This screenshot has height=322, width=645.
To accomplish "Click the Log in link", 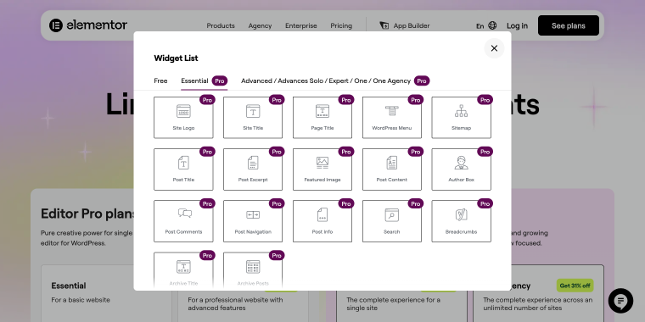I will (517, 25).
